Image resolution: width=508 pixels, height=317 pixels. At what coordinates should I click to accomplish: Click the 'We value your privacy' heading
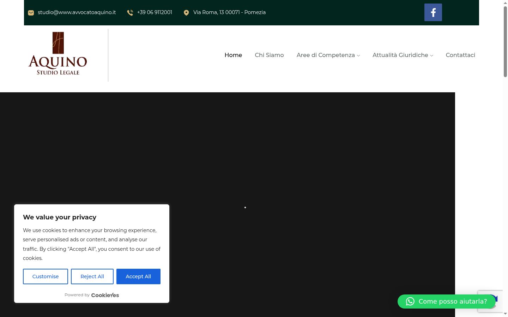point(60,217)
